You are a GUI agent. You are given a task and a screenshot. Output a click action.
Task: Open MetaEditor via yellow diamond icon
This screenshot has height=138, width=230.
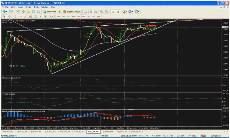pos(60,11)
